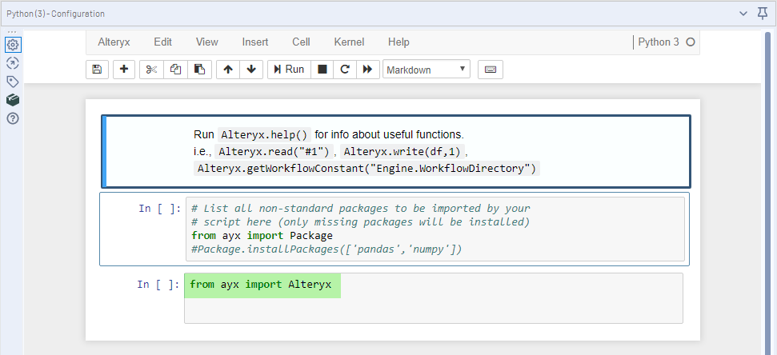
Task: Cut selected cells with scissors icon
Action: 150,70
